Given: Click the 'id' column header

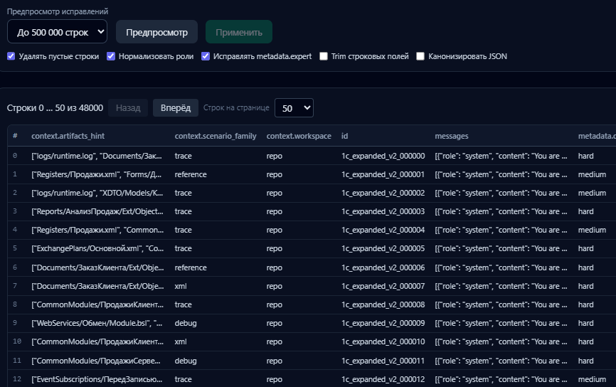Looking at the screenshot, I should click(344, 136).
